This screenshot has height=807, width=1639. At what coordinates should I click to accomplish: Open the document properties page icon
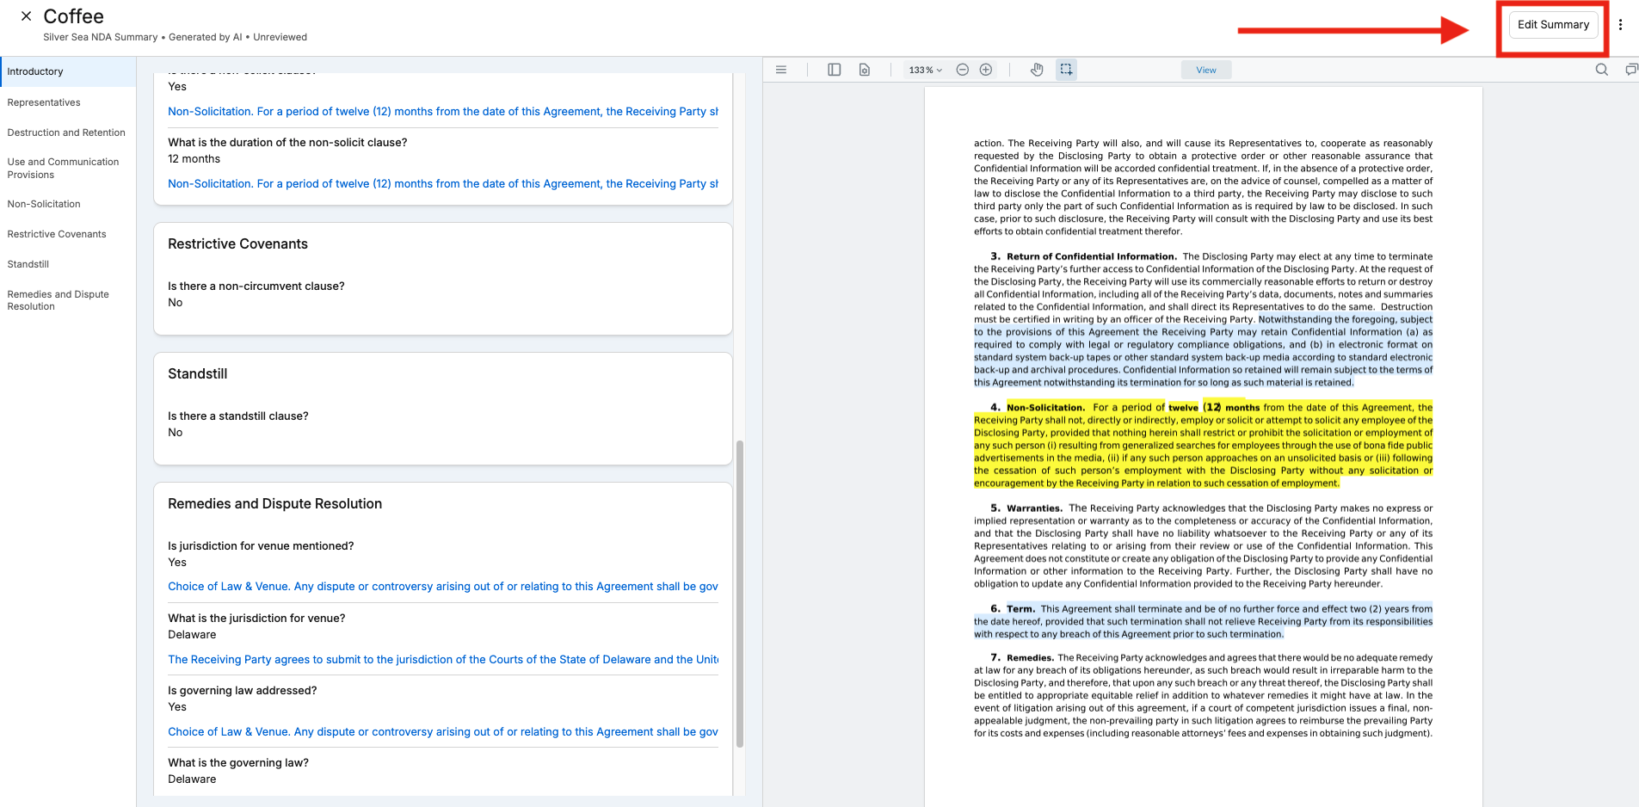pos(865,70)
